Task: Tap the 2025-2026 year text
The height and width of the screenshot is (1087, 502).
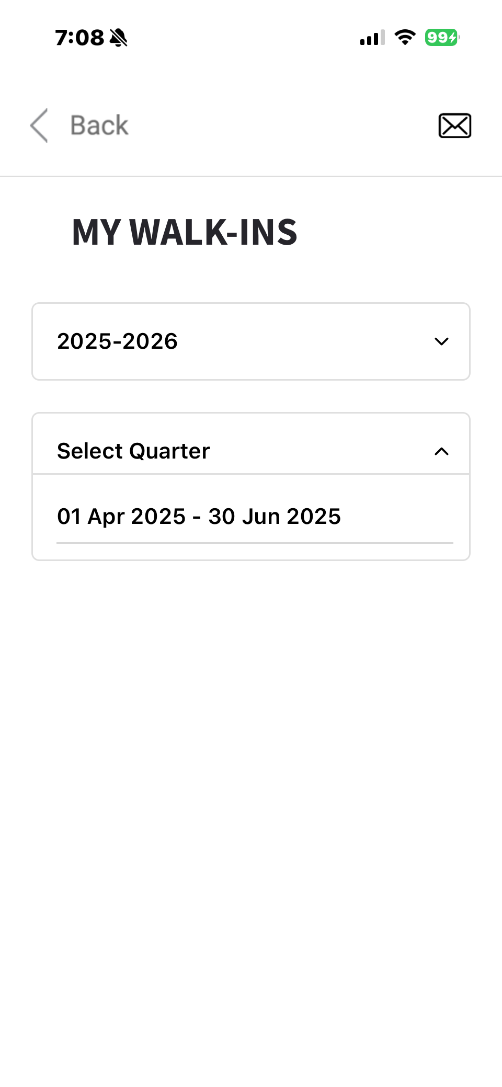Action: (118, 341)
